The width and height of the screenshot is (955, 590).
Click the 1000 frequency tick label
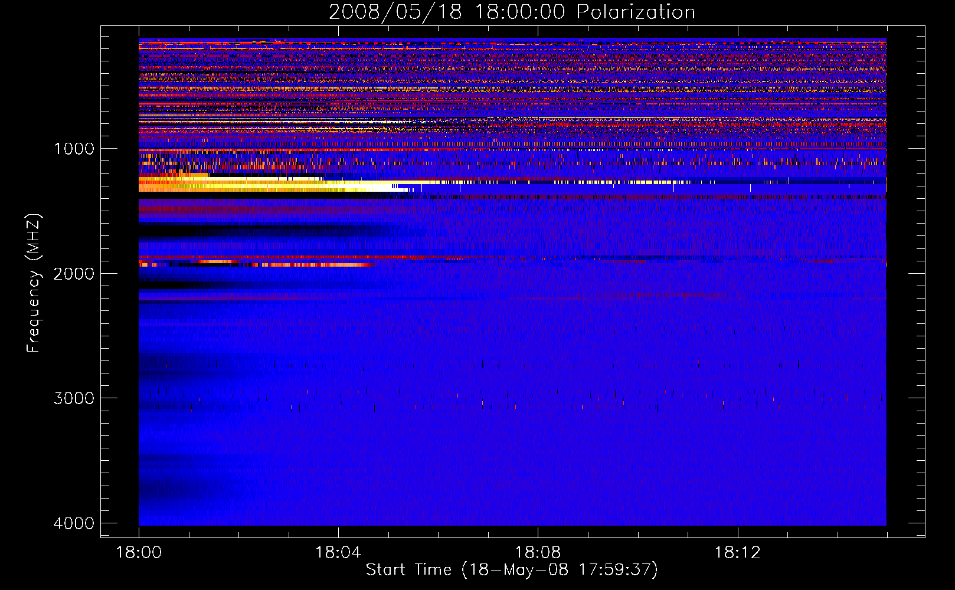point(74,149)
